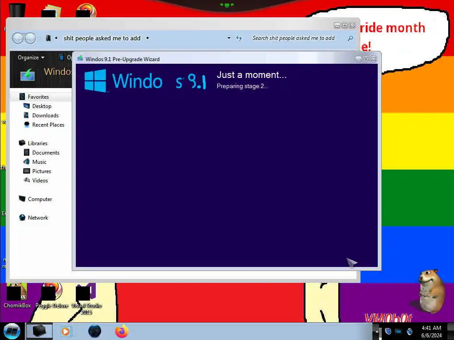
Task: Open the address bar history dropdown arrow
Action: click(229, 38)
